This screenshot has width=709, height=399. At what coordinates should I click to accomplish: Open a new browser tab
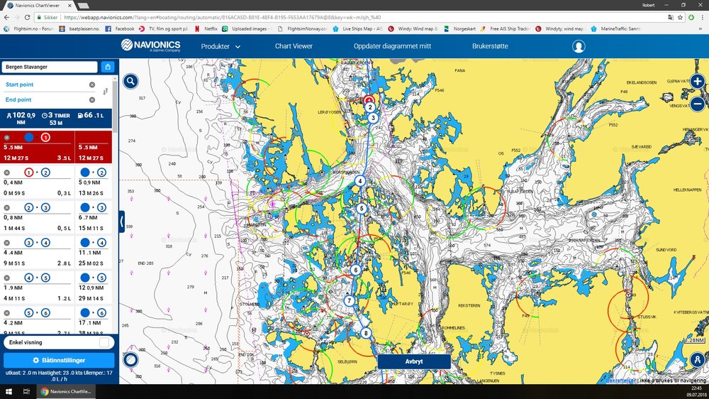tap(83, 6)
